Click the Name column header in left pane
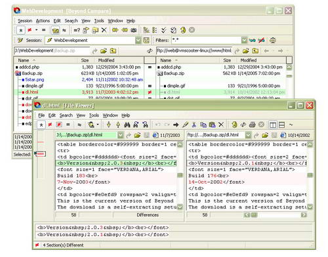 (24, 60)
